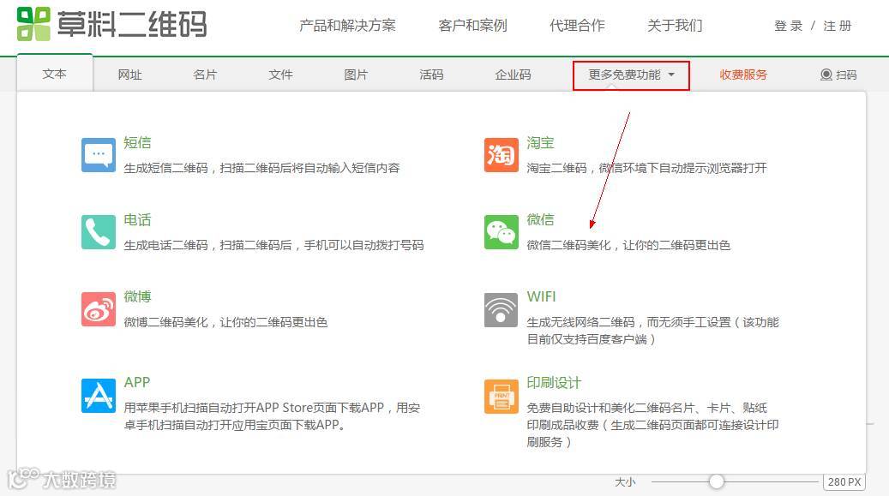
Task: Click text '生成电话二维码，扫描二维码后，手机可以自动拨打号码'
Action: click(273, 246)
